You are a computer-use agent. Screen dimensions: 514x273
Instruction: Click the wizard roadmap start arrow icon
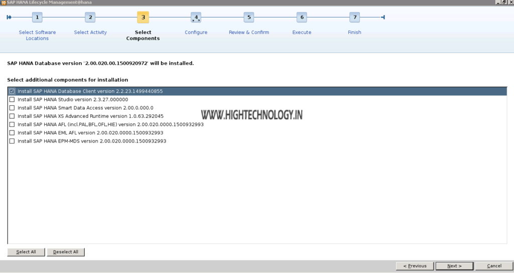point(9,18)
